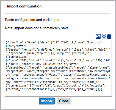Click the blue Import button
Image resolution: width=116 pixels, height=110 pixels.
47,101
